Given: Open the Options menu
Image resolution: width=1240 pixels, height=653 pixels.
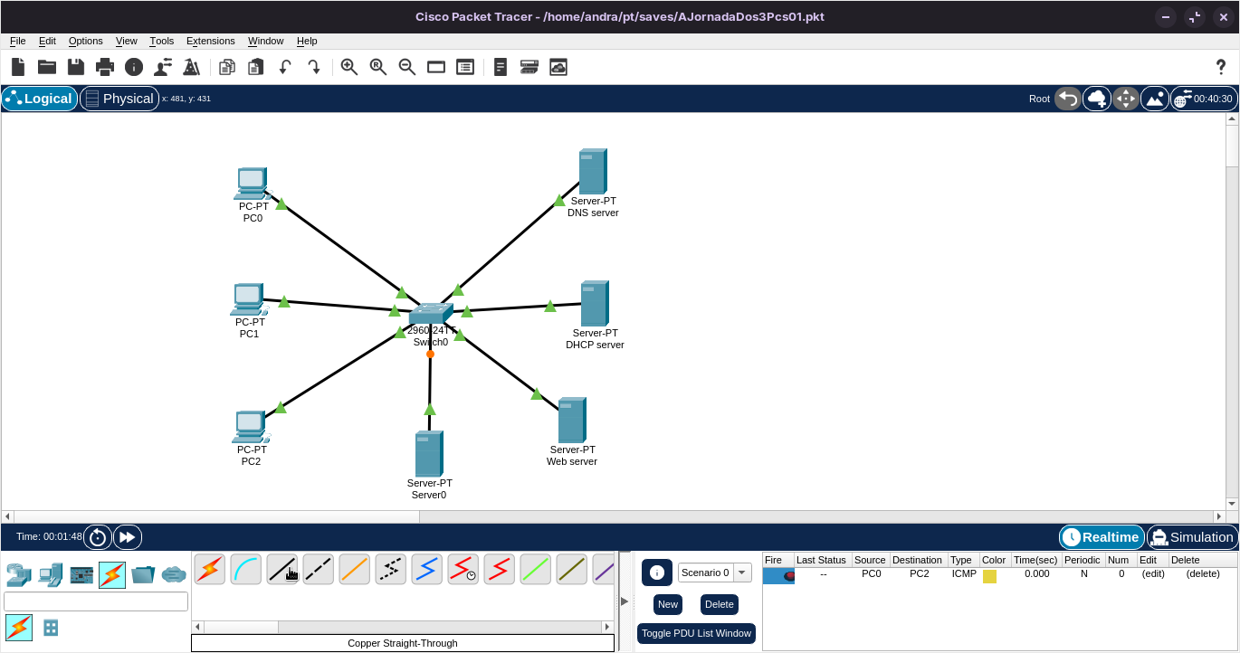Looking at the screenshot, I should pyautogui.click(x=86, y=41).
